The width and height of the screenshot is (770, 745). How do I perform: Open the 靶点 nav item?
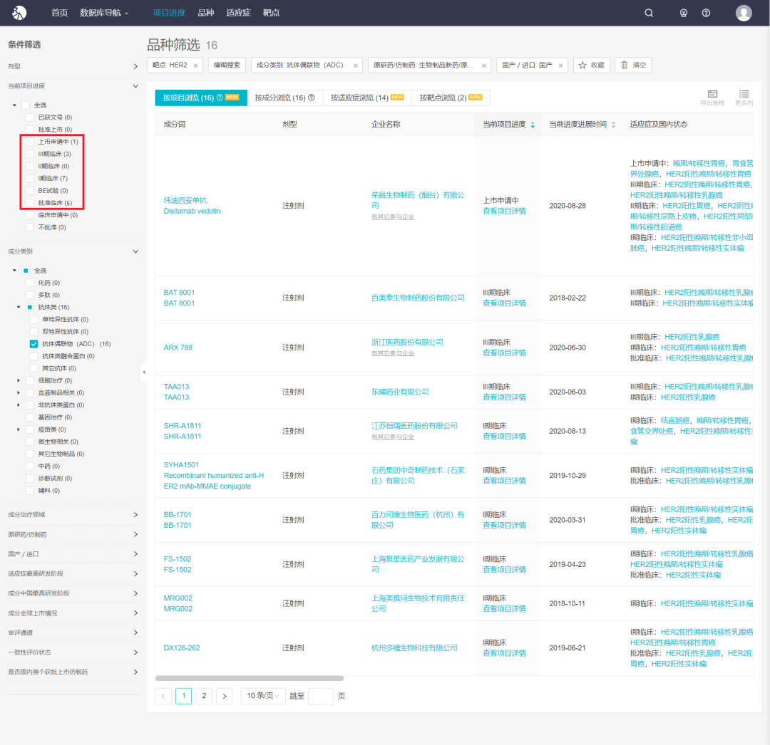(271, 13)
